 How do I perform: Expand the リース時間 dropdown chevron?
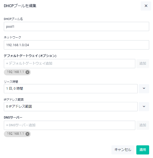144,88
